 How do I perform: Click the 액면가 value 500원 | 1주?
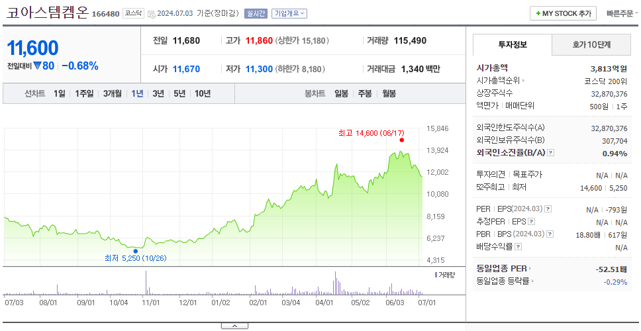pyautogui.click(x=609, y=106)
